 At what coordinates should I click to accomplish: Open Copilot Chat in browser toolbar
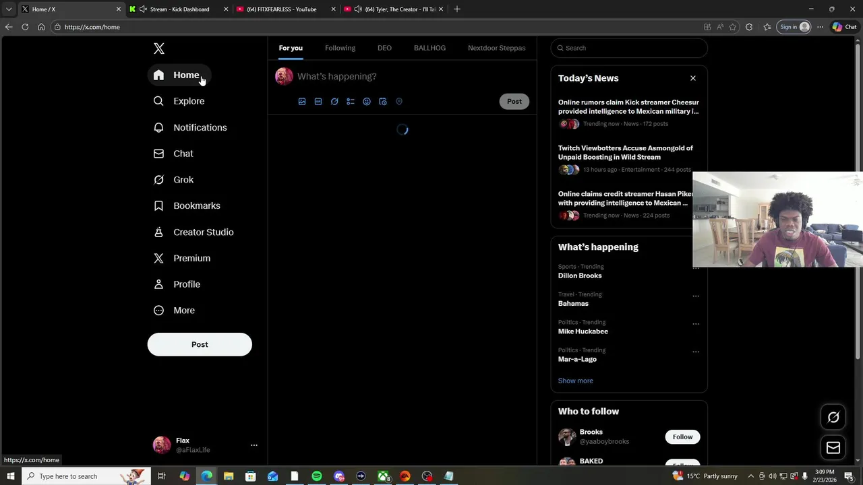pyautogui.click(x=845, y=27)
